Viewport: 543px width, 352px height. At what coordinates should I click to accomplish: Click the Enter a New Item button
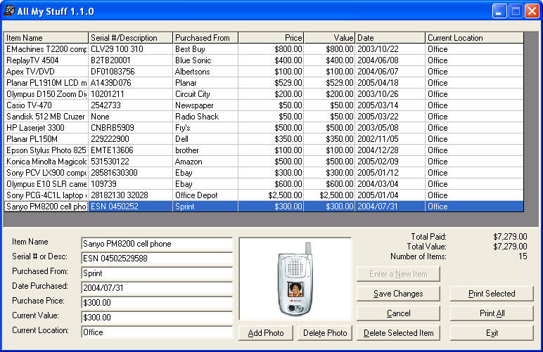coord(398,274)
